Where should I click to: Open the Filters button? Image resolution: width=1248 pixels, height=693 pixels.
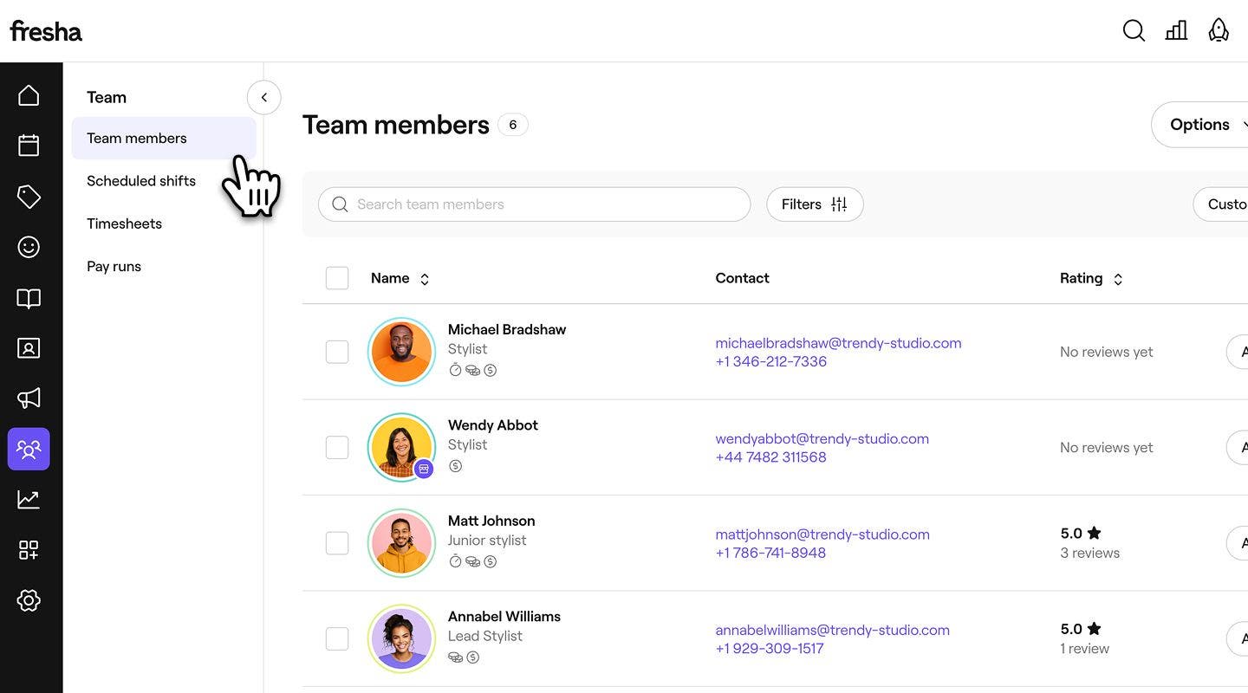point(814,204)
